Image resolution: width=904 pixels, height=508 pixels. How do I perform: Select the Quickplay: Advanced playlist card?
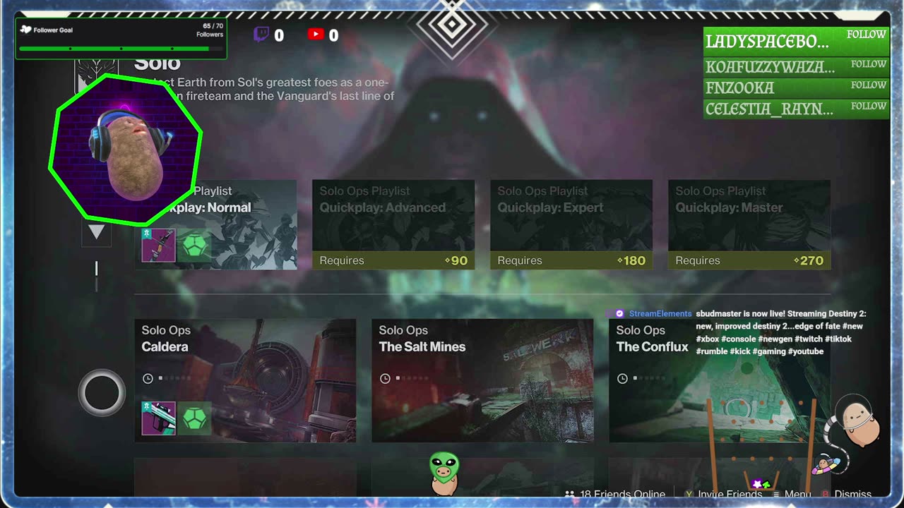coord(393,224)
